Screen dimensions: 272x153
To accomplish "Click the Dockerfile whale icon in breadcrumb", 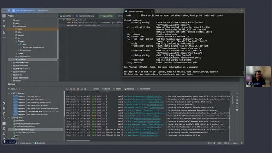I will click(36, 143).
